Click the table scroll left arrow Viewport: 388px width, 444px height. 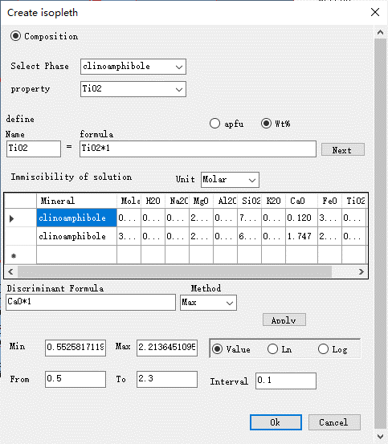(x=10, y=271)
